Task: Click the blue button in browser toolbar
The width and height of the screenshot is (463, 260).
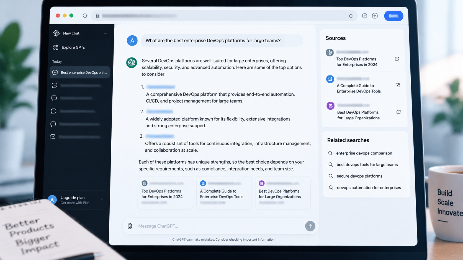Action: tap(393, 16)
